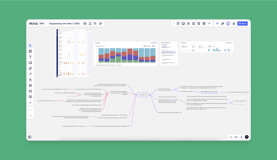Click the miro logo

(x=34, y=23)
